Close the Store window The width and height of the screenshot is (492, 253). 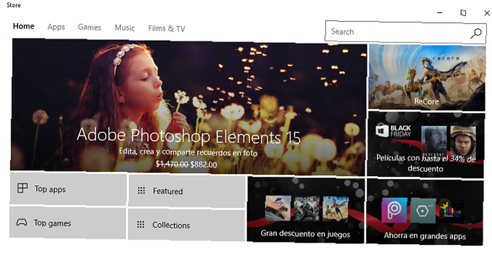(x=487, y=13)
